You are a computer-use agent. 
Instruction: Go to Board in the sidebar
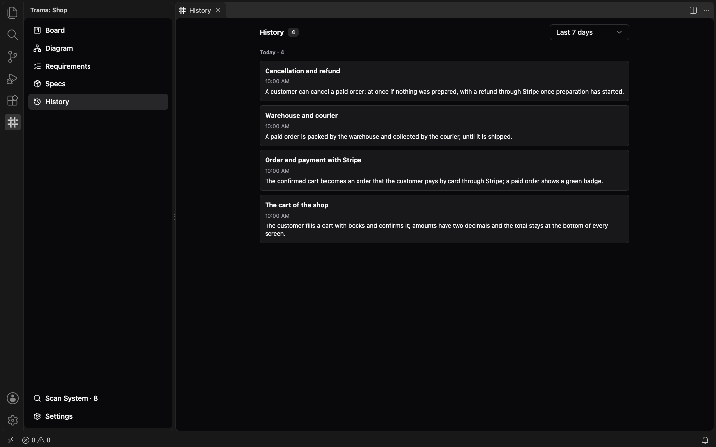tap(98, 30)
